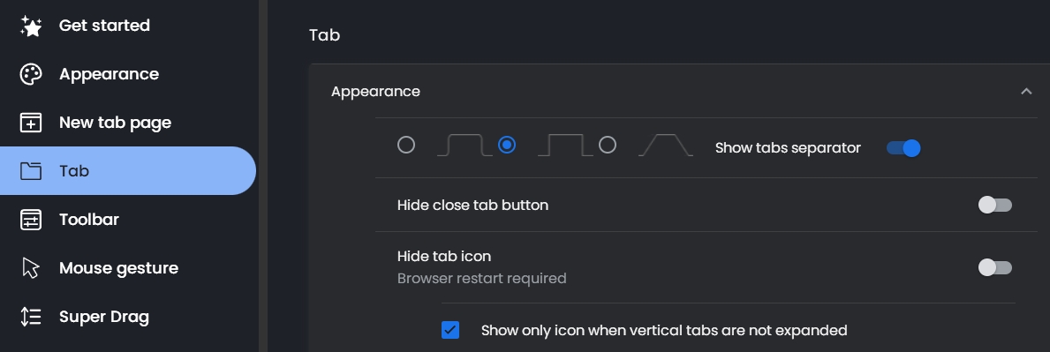Screen dimensions: 1050x352
Task: Click the Super Drag arrows icon
Action: pos(31,317)
